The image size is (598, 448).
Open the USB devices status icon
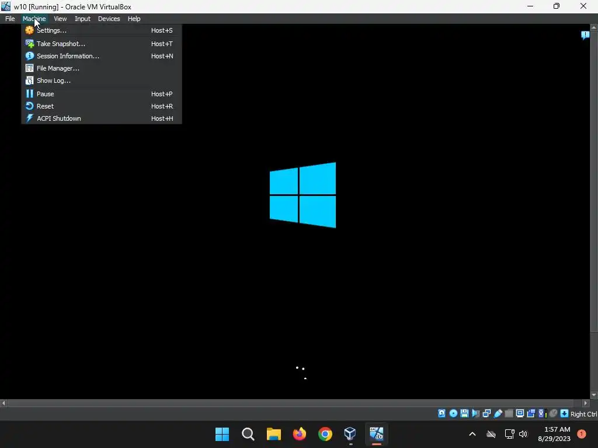(498, 414)
